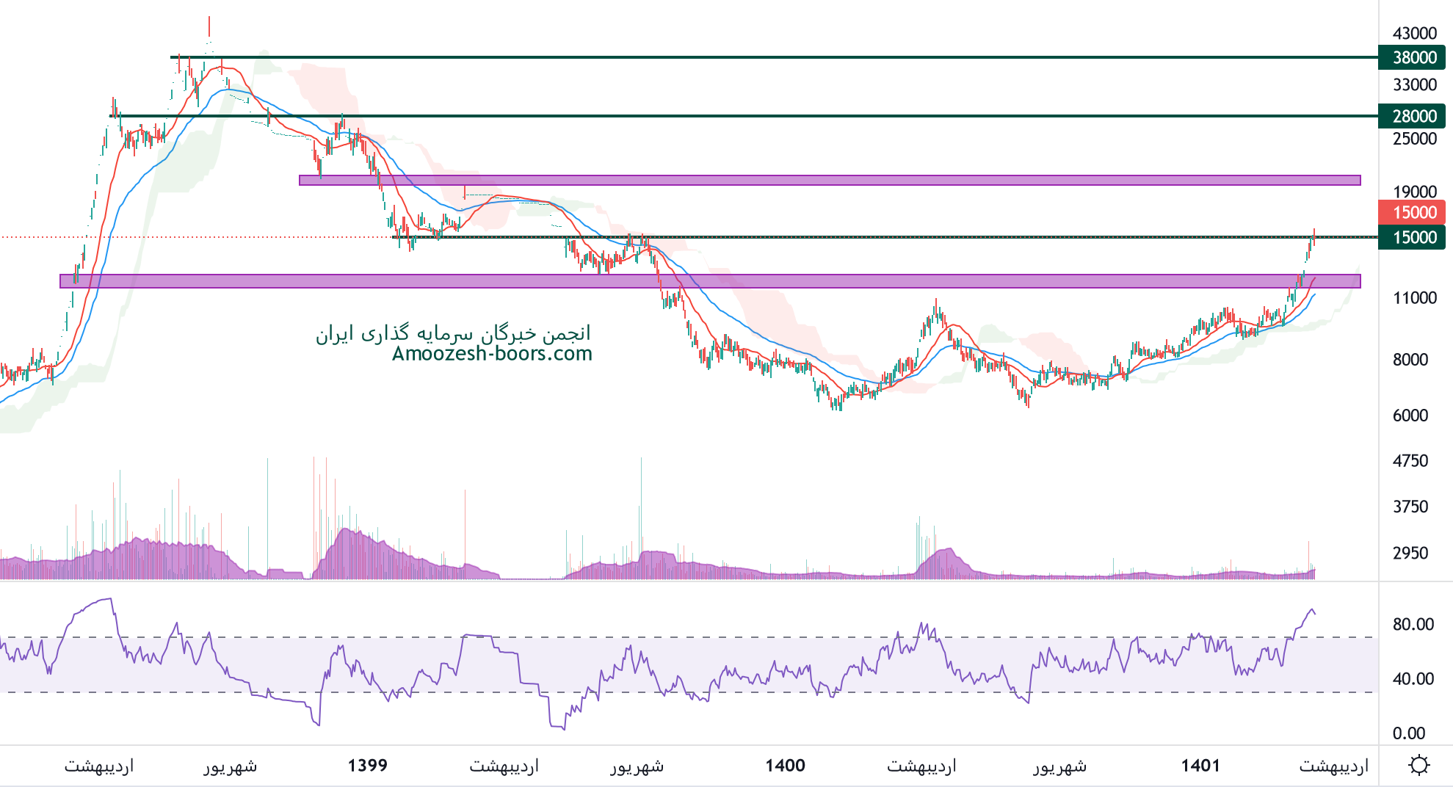Viewport: 1453px width, 787px height.
Task: Select the 1401 year marker on time axis
Action: coord(1200,766)
